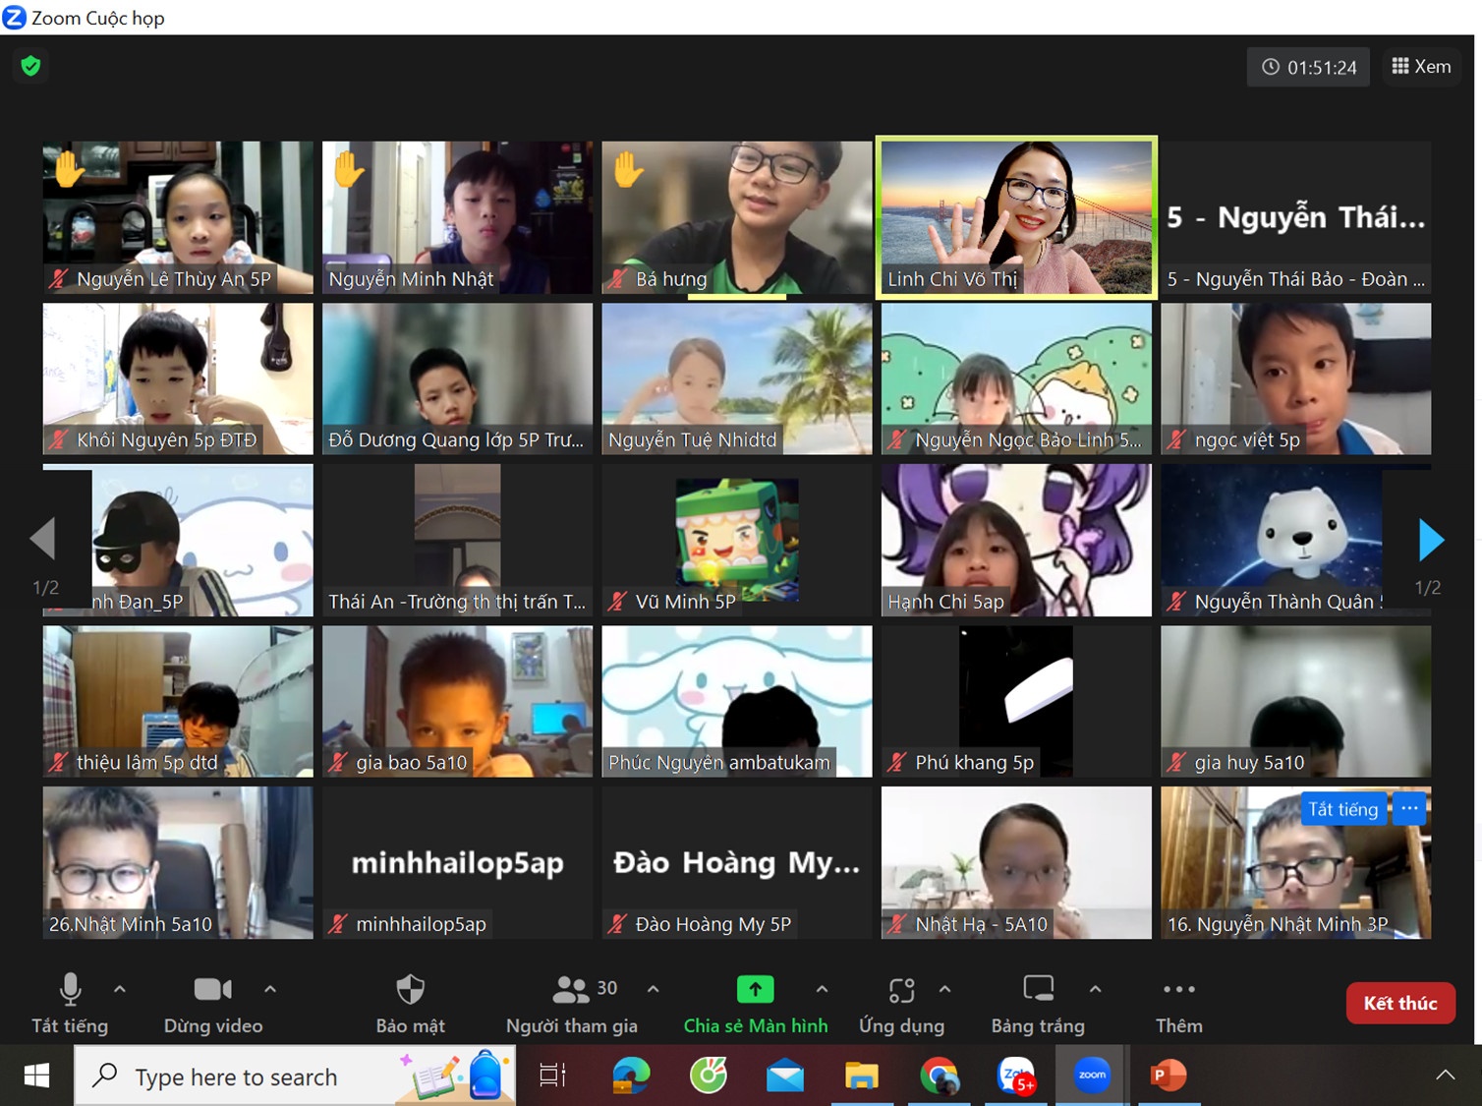Open the Thêm three-dots menu

point(1178,990)
